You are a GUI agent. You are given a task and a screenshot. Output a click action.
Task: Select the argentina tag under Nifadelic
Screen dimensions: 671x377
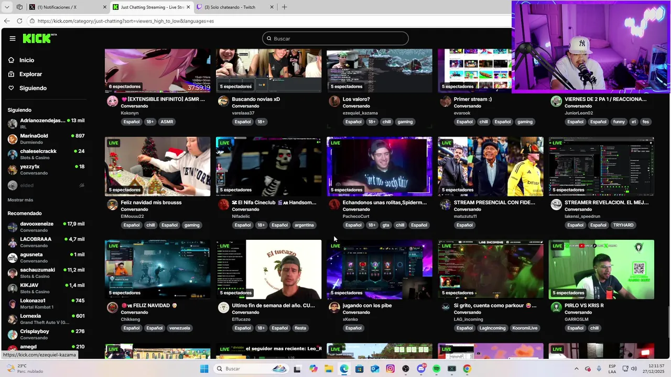coord(304,225)
